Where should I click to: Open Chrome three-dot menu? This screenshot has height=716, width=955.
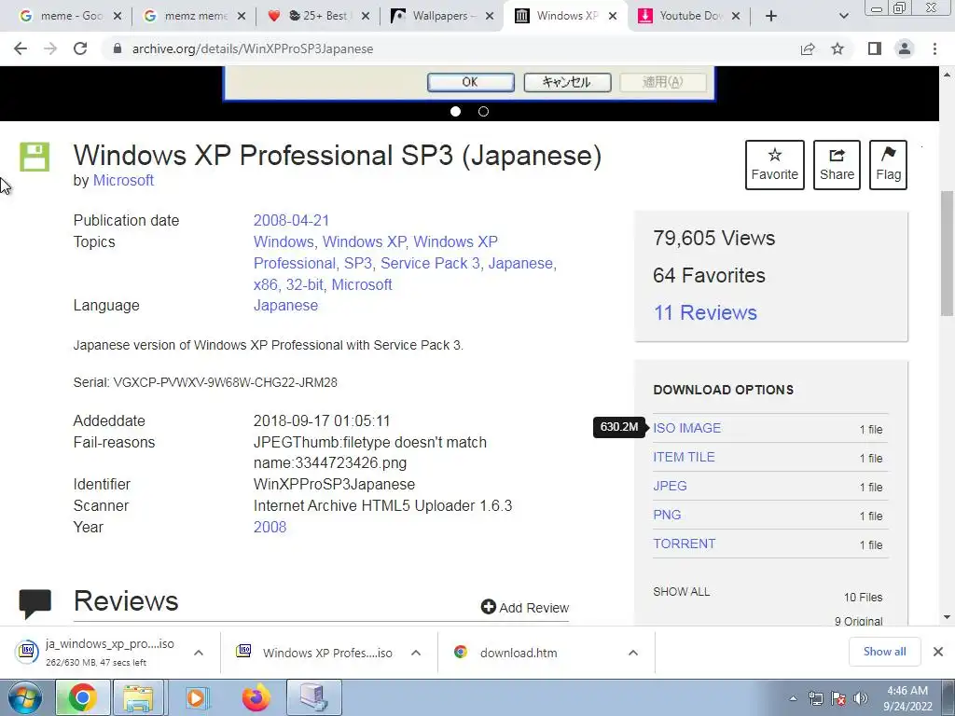[x=934, y=48]
